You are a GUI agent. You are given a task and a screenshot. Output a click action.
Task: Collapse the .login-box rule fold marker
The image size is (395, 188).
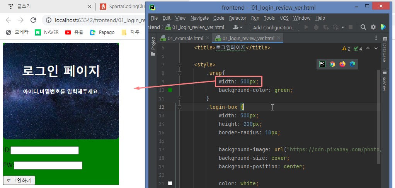[x=179, y=107]
